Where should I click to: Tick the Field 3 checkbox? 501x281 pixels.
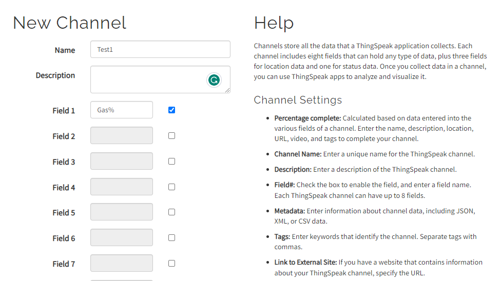[x=171, y=161]
